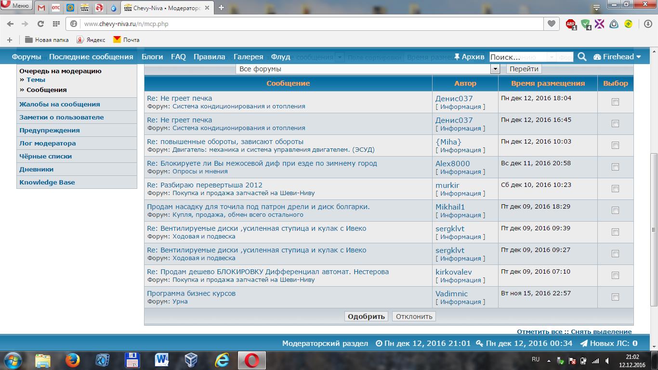Select the checkbox for Vadimnic's post
Image resolution: width=658 pixels, height=370 pixels.
[615, 297]
